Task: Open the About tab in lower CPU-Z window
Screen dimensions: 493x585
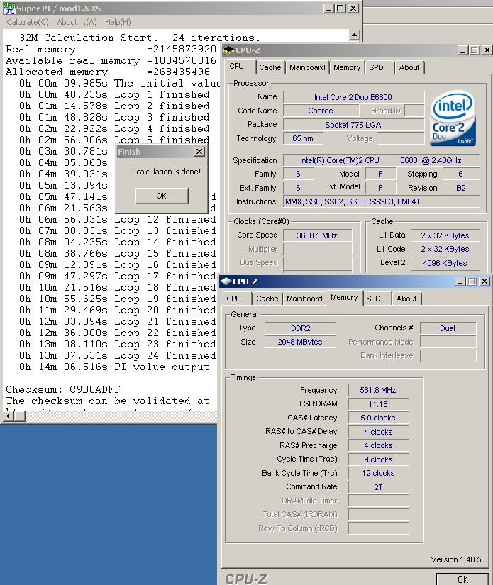Action: click(406, 299)
